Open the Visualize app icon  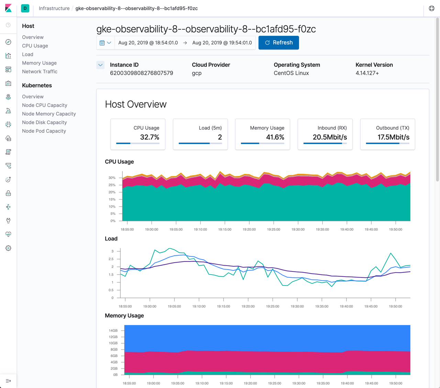coord(8,55)
